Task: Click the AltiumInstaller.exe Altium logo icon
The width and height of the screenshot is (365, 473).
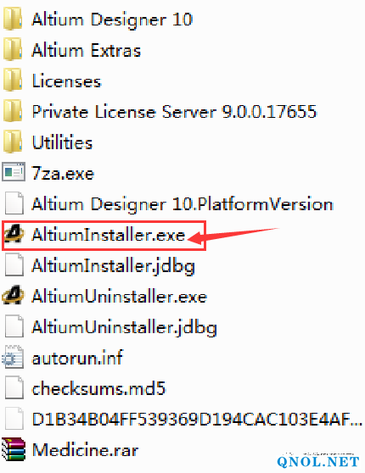Action: coord(14,235)
